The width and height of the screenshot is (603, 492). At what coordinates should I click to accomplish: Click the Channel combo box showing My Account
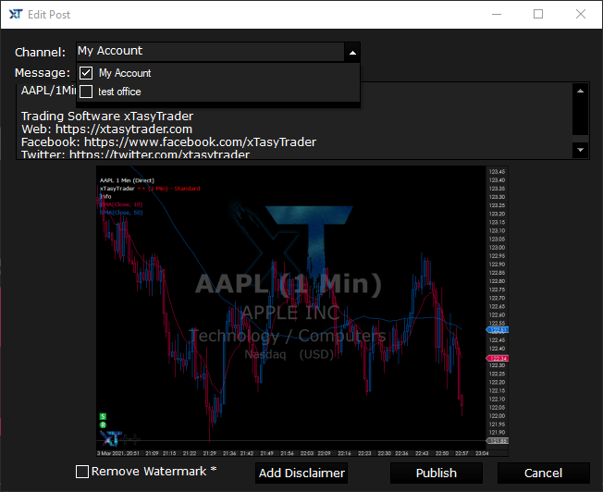tap(218, 52)
